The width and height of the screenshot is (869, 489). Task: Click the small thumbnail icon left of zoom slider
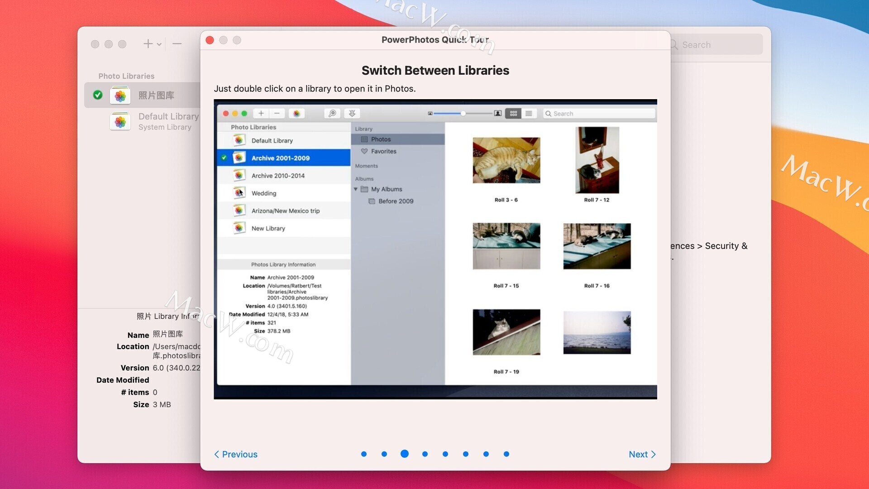click(430, 113)
